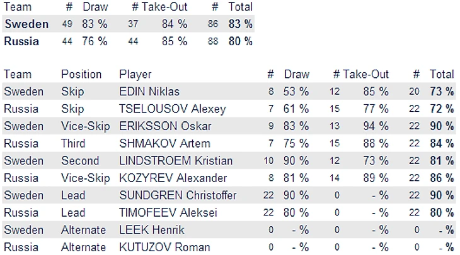Click Sweden's 83 % total in summary
Viewport: 460px width, 255px height.
(x=240, y=24)
